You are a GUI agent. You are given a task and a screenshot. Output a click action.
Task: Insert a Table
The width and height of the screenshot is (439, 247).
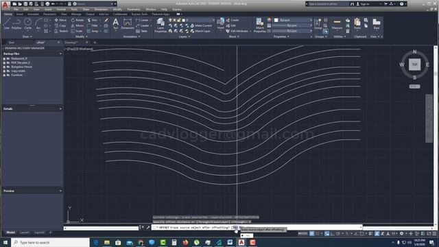click(x=141, y=31)
